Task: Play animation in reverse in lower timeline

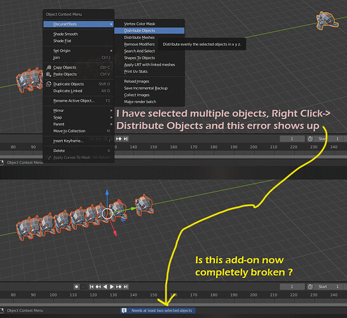Action: pyautogui.click(x=105, y=287)
